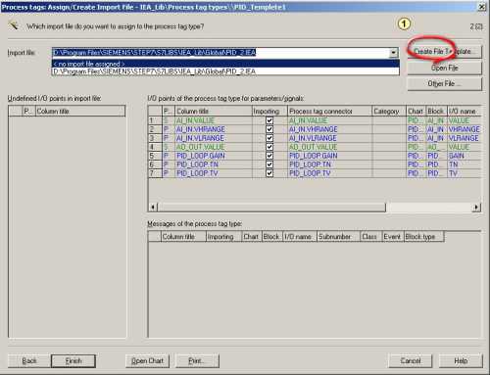Click Class column header in Messages table

click(370, 237)
